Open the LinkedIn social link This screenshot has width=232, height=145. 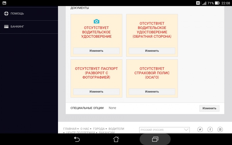[x=220, y=130]
